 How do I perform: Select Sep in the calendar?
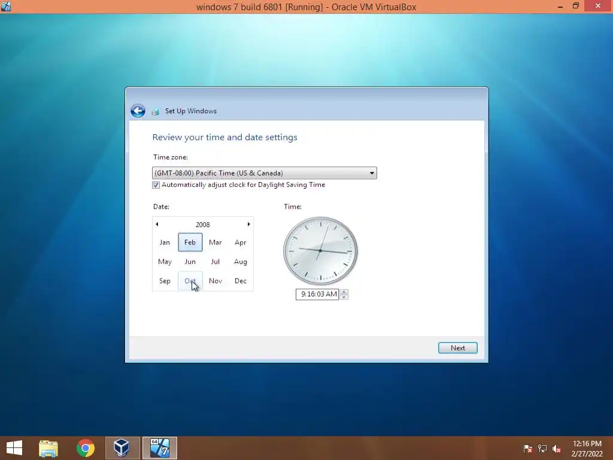165,281
